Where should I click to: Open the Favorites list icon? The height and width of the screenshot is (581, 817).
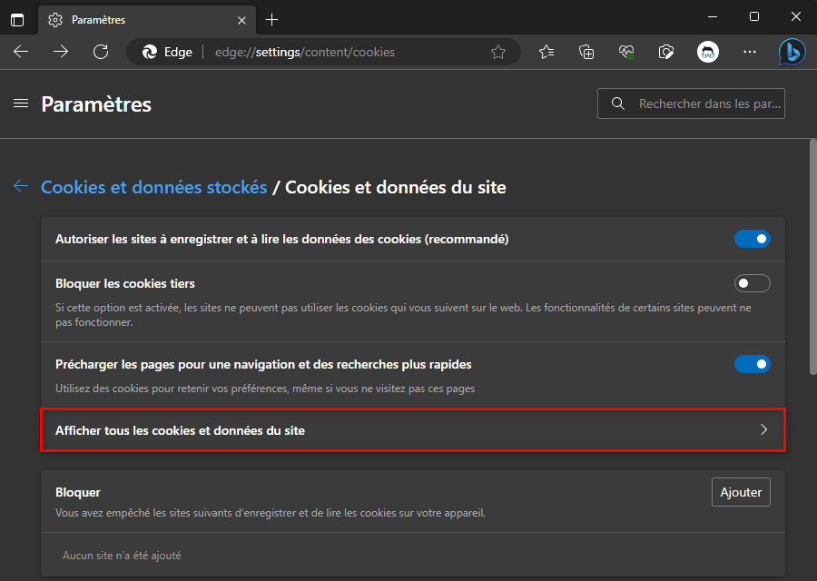[x=546, y=52]
